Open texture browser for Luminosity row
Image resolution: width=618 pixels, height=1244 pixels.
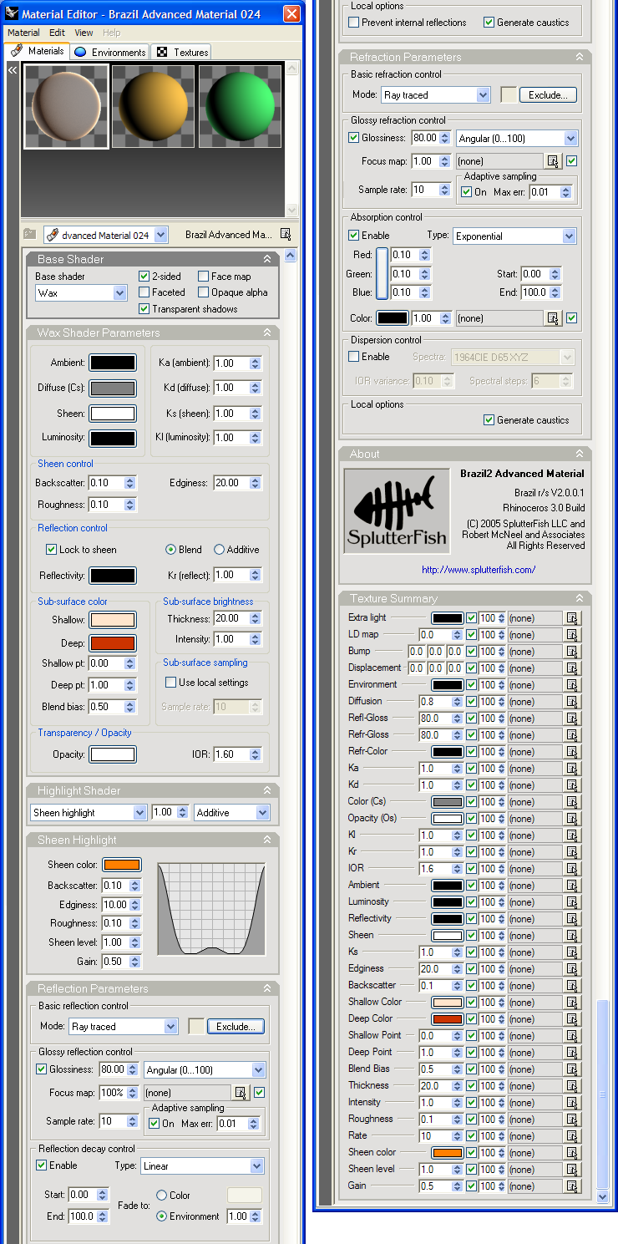572,902
